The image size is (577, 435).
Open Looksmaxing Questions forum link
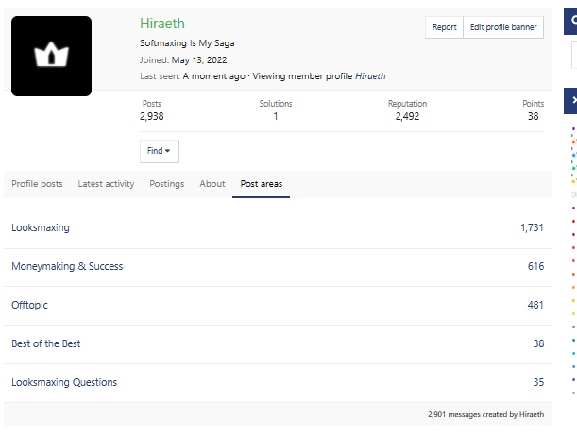[x=64, y=383]
